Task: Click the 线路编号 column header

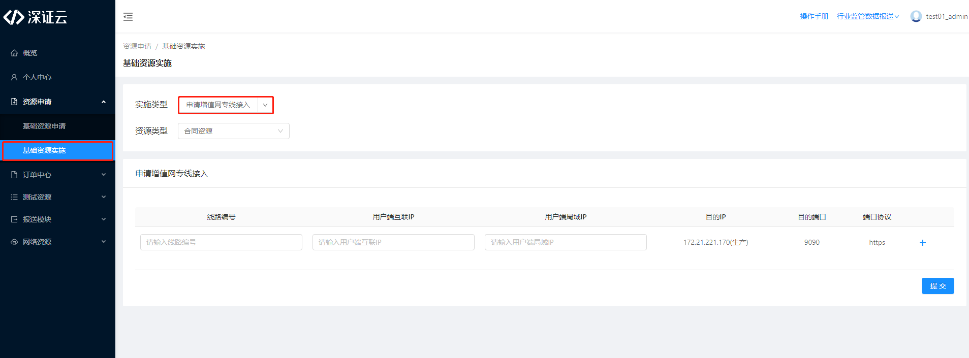Action: [x=221, y=217]
